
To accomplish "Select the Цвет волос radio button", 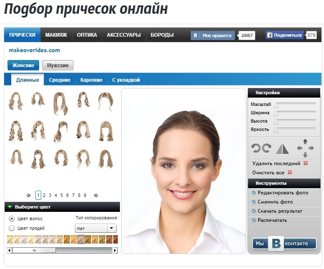I will 12,219.
